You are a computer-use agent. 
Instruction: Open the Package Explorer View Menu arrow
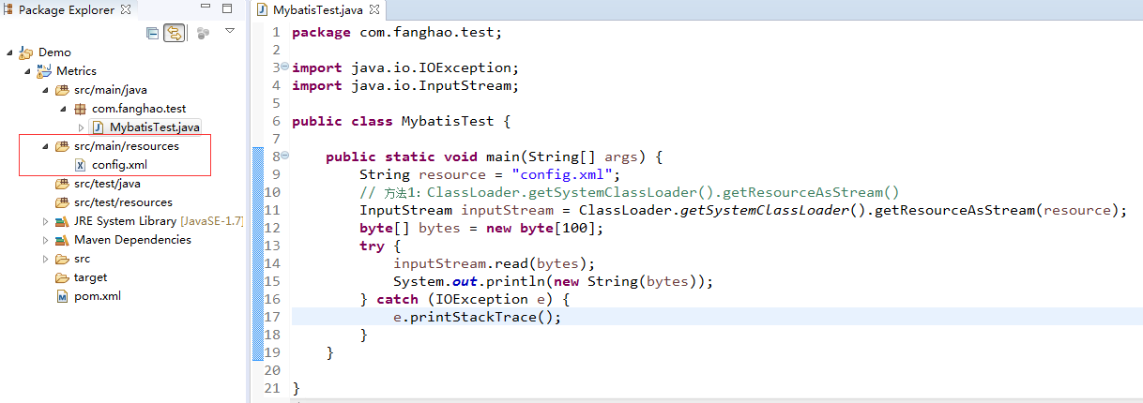pos(230,33)
